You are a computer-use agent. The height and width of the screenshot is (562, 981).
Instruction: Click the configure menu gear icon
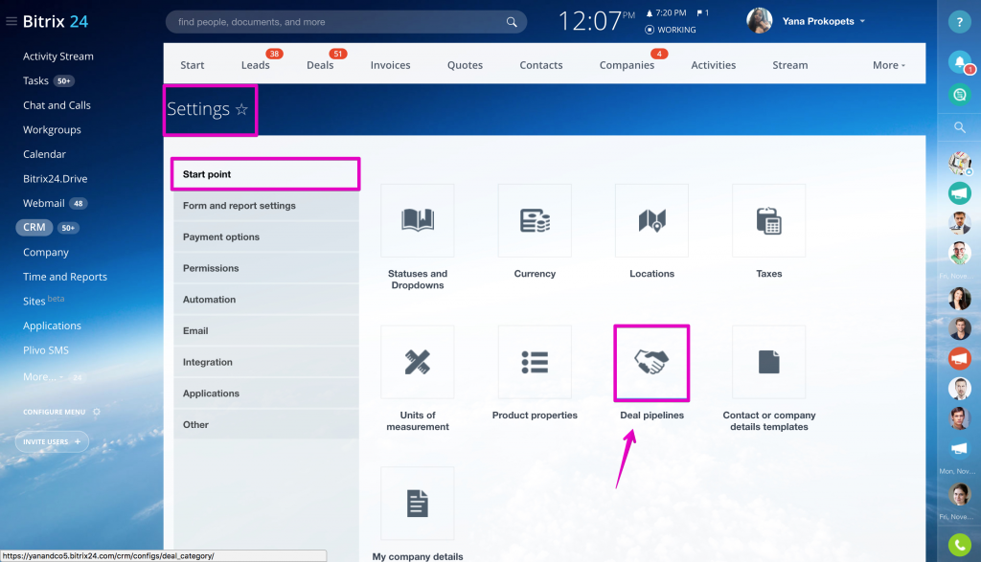97,412
